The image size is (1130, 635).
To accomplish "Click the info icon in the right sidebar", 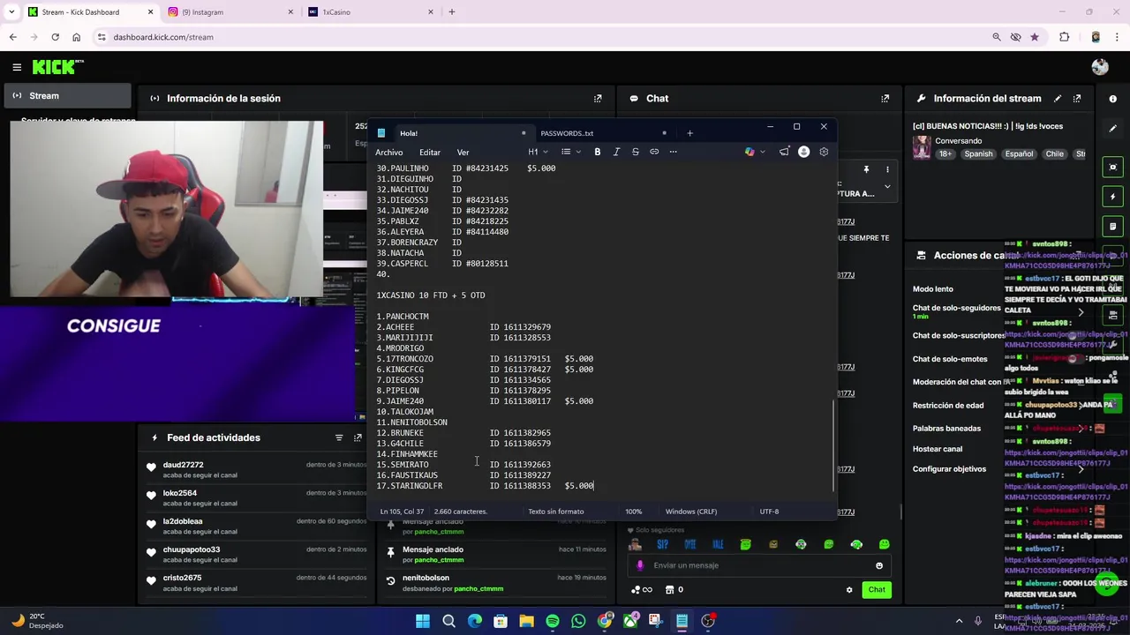I will click(x=1112, y=99).
